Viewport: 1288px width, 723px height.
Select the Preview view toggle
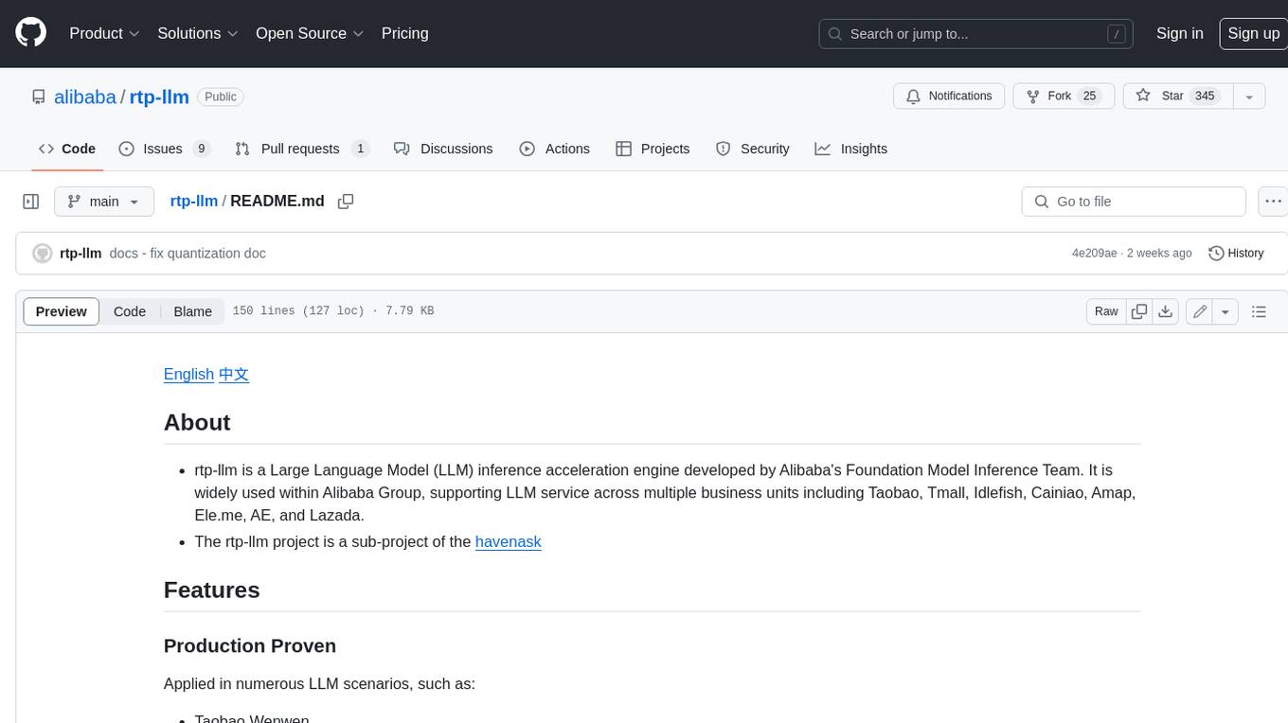(62, 311)
